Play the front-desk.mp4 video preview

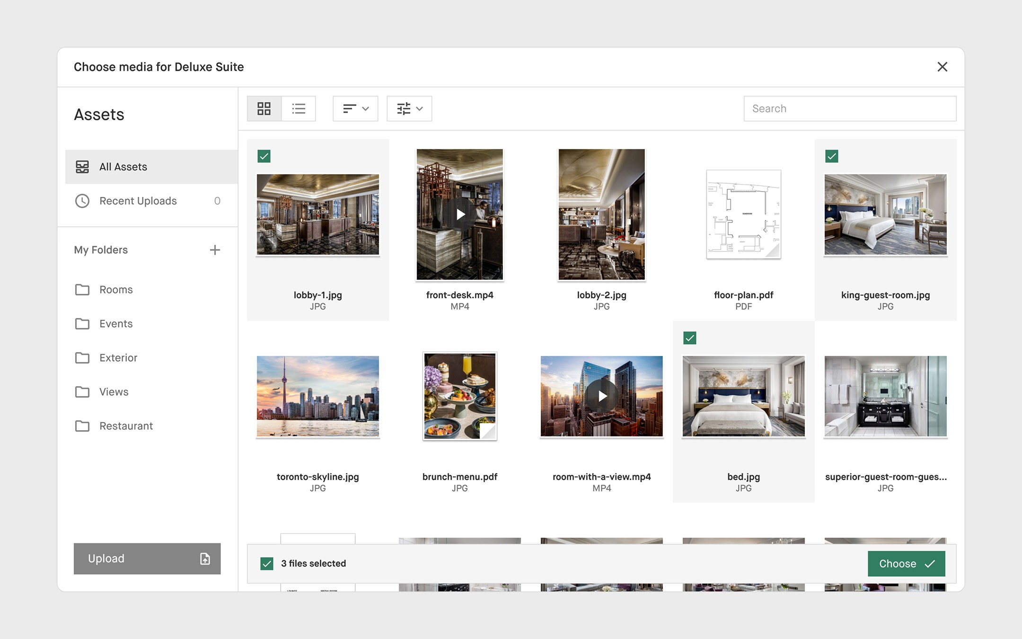tap(460, 214)
